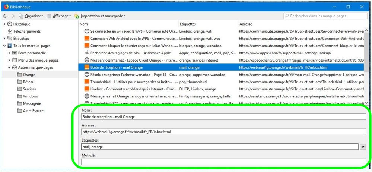Viewport: 372px width, 172px height.
Task: Click the Adresse input field
Action: point(224,132)
